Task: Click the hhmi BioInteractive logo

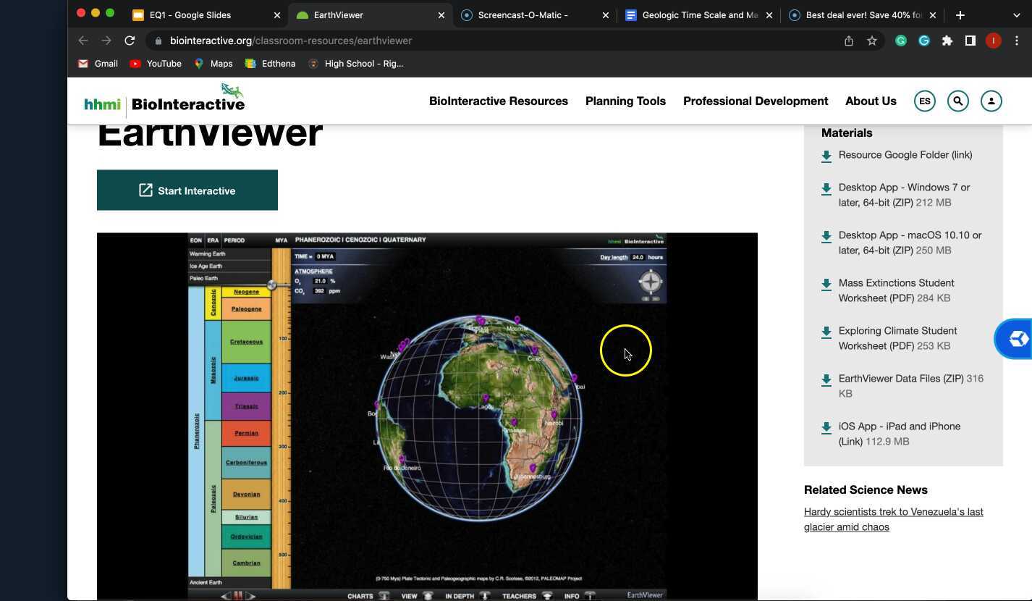Action: (x=164, y=101)
